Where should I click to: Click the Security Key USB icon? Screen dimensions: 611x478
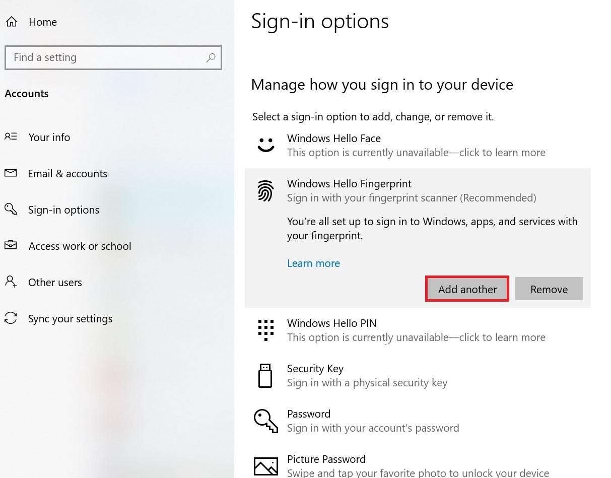[x=265, y=376]
